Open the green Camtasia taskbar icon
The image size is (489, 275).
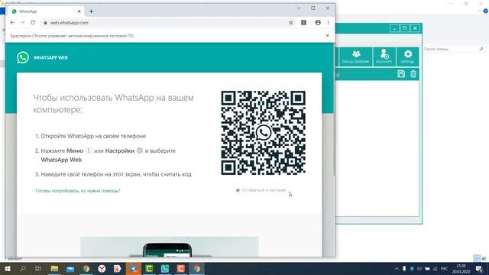[x=150, y=268]
